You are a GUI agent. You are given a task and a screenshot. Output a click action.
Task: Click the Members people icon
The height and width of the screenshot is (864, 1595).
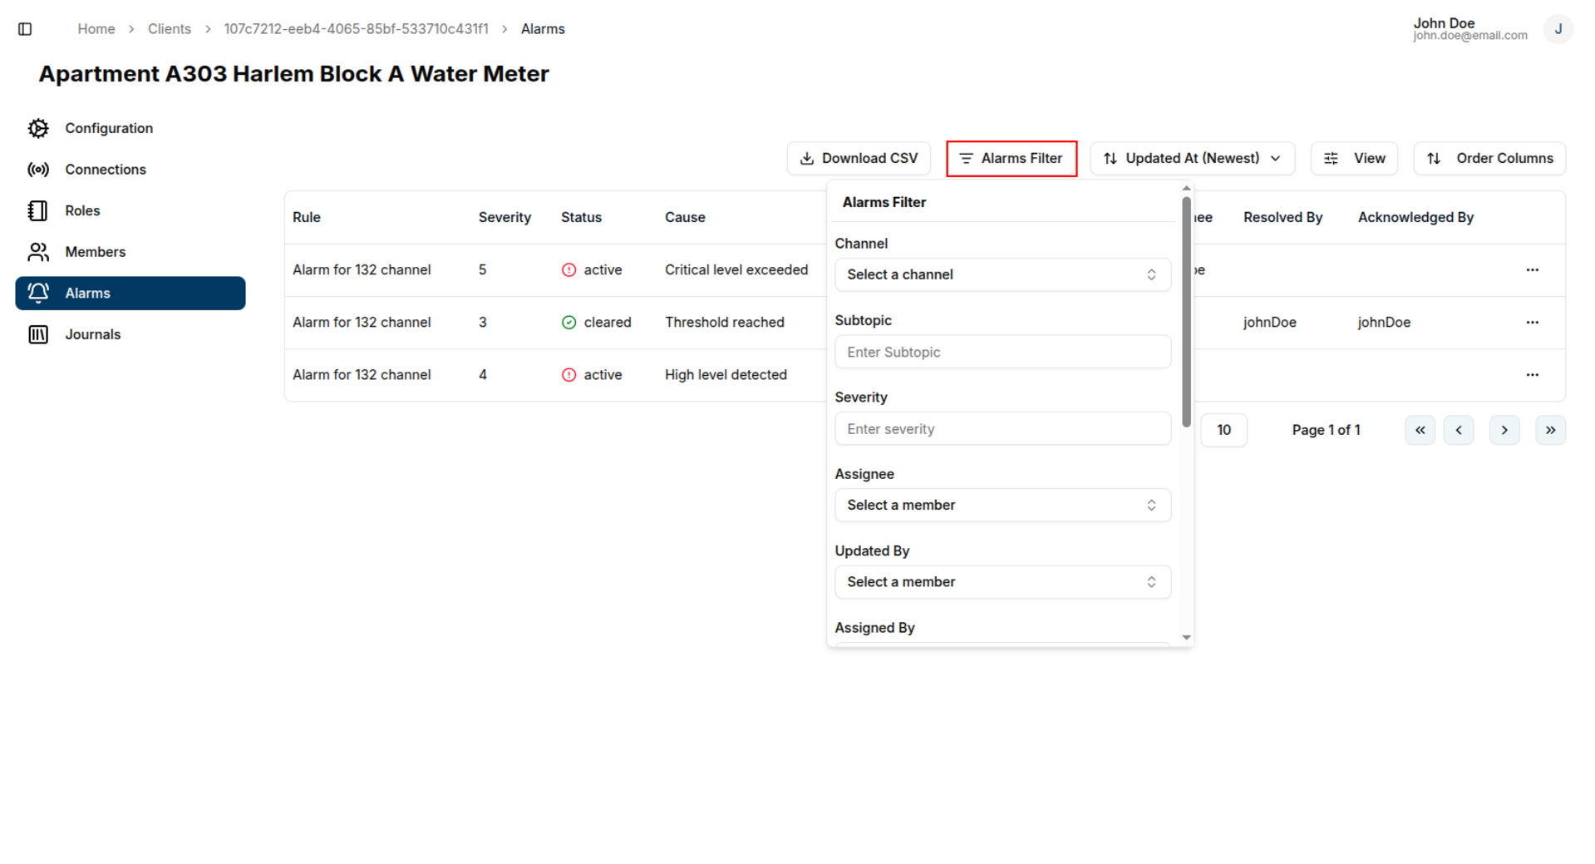click(38, 252)
